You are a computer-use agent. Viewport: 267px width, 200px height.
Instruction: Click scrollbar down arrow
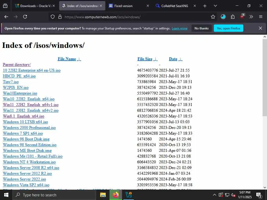pos(265,187)
